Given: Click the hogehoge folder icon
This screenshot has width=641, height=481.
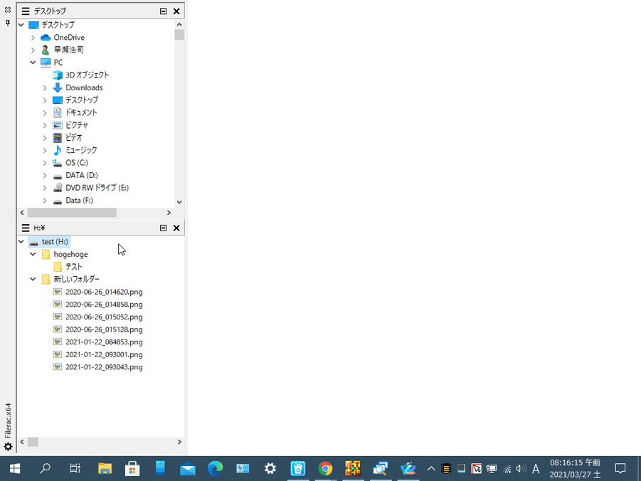Looking at the screenshot, I should click(x=46, y=255).
